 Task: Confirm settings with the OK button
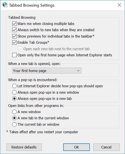pyautogui.click(x=77, y=147)
